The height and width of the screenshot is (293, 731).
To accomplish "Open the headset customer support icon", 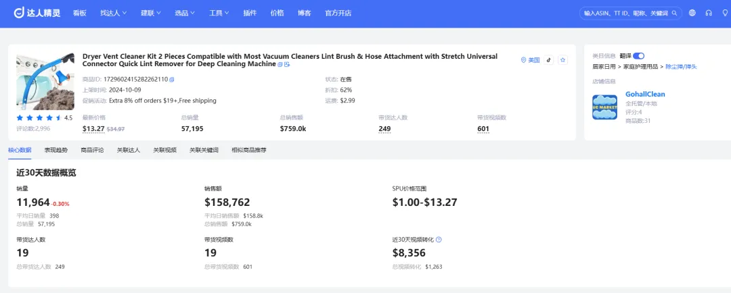I will [x=709, y=13].
